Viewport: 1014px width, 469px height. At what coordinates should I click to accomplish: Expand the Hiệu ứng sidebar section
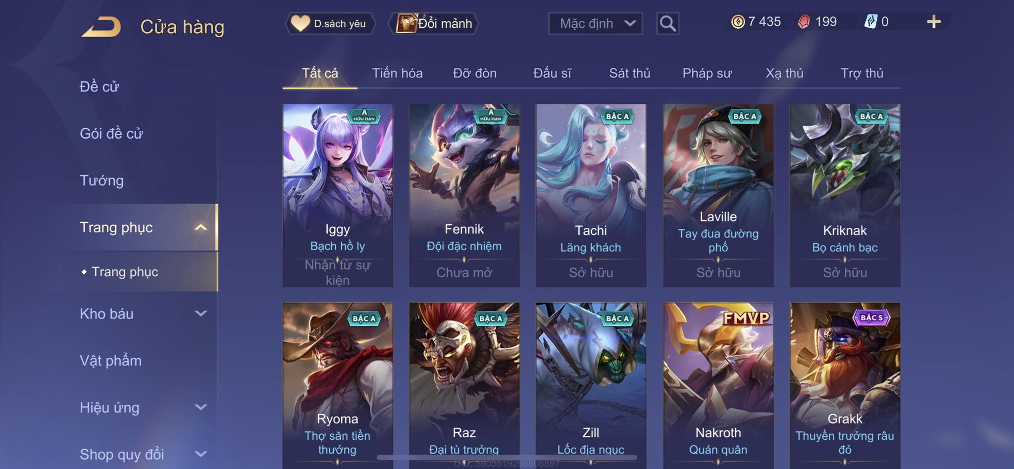click(x=201, y=407)
